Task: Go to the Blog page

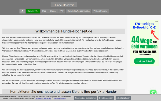Action: 44,11
